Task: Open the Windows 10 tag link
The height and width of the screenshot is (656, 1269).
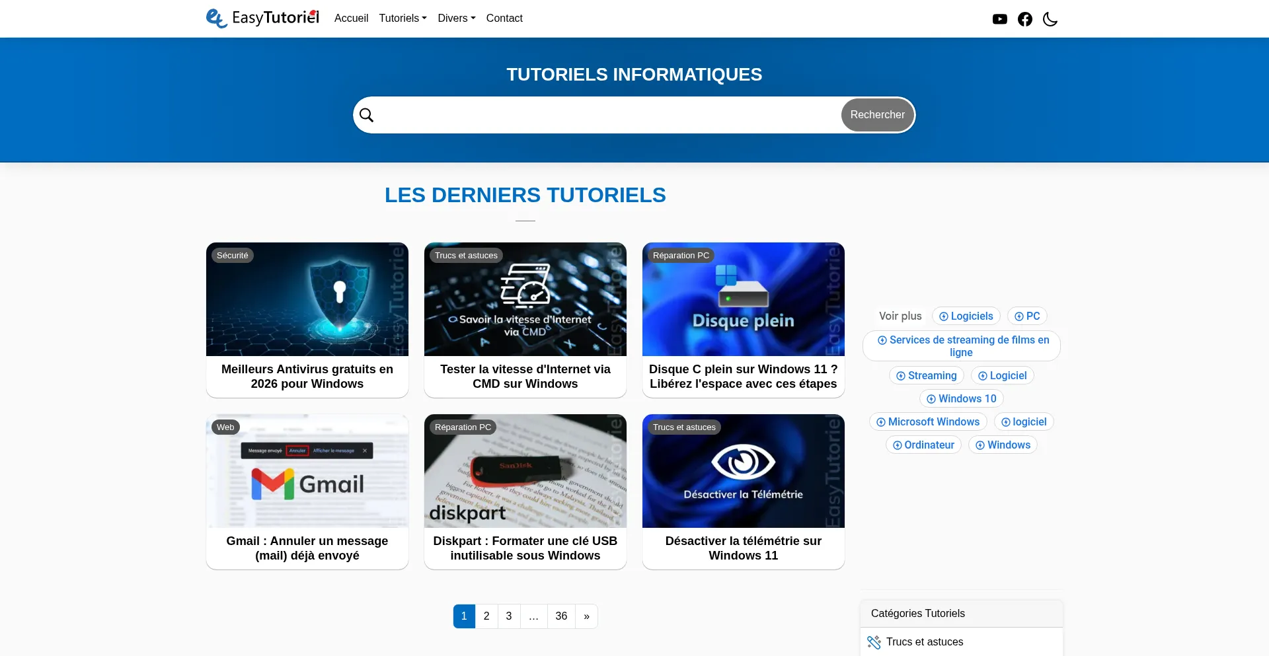Action: [961, 398]
